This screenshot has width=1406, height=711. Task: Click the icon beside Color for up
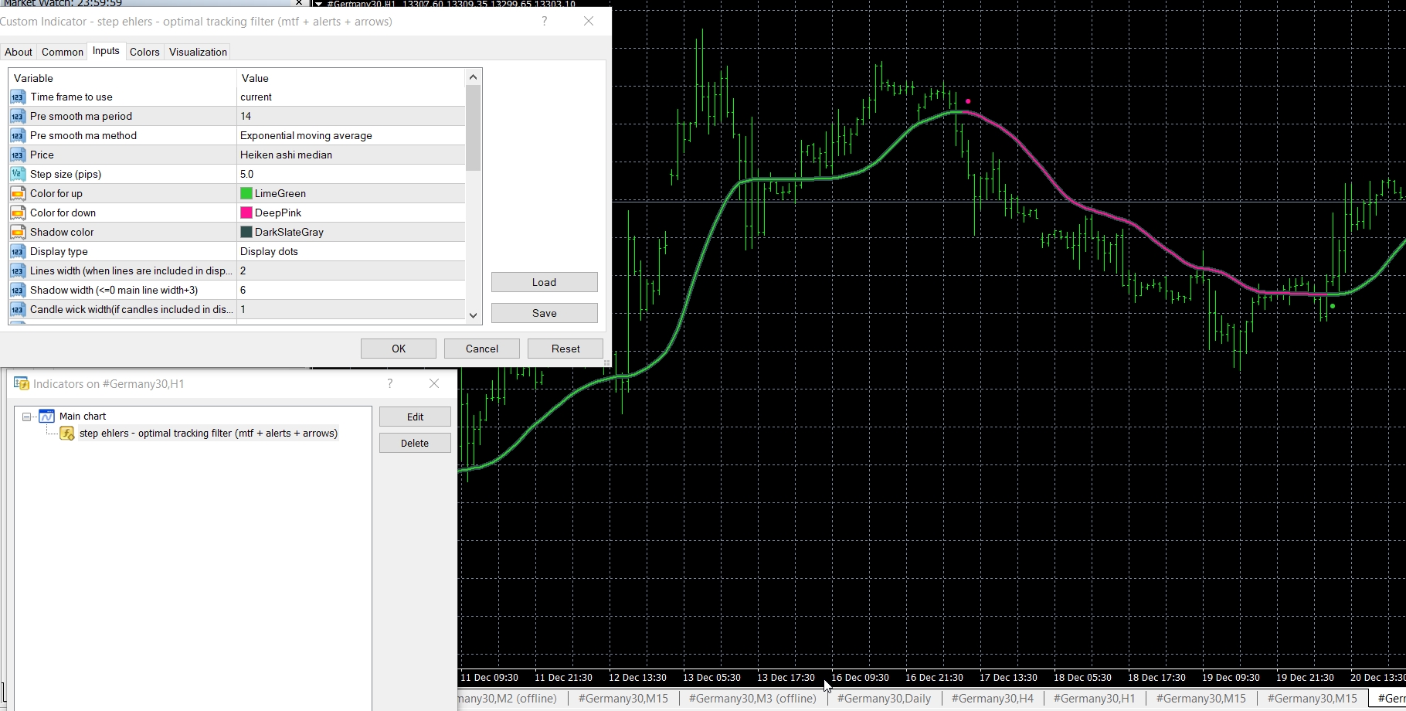click(18, 194)
